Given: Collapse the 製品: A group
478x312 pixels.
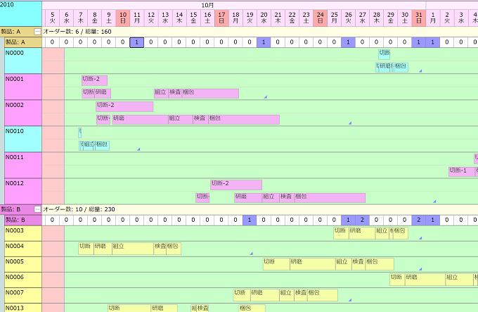Looking at the screenshot, I should coord(37,32).
